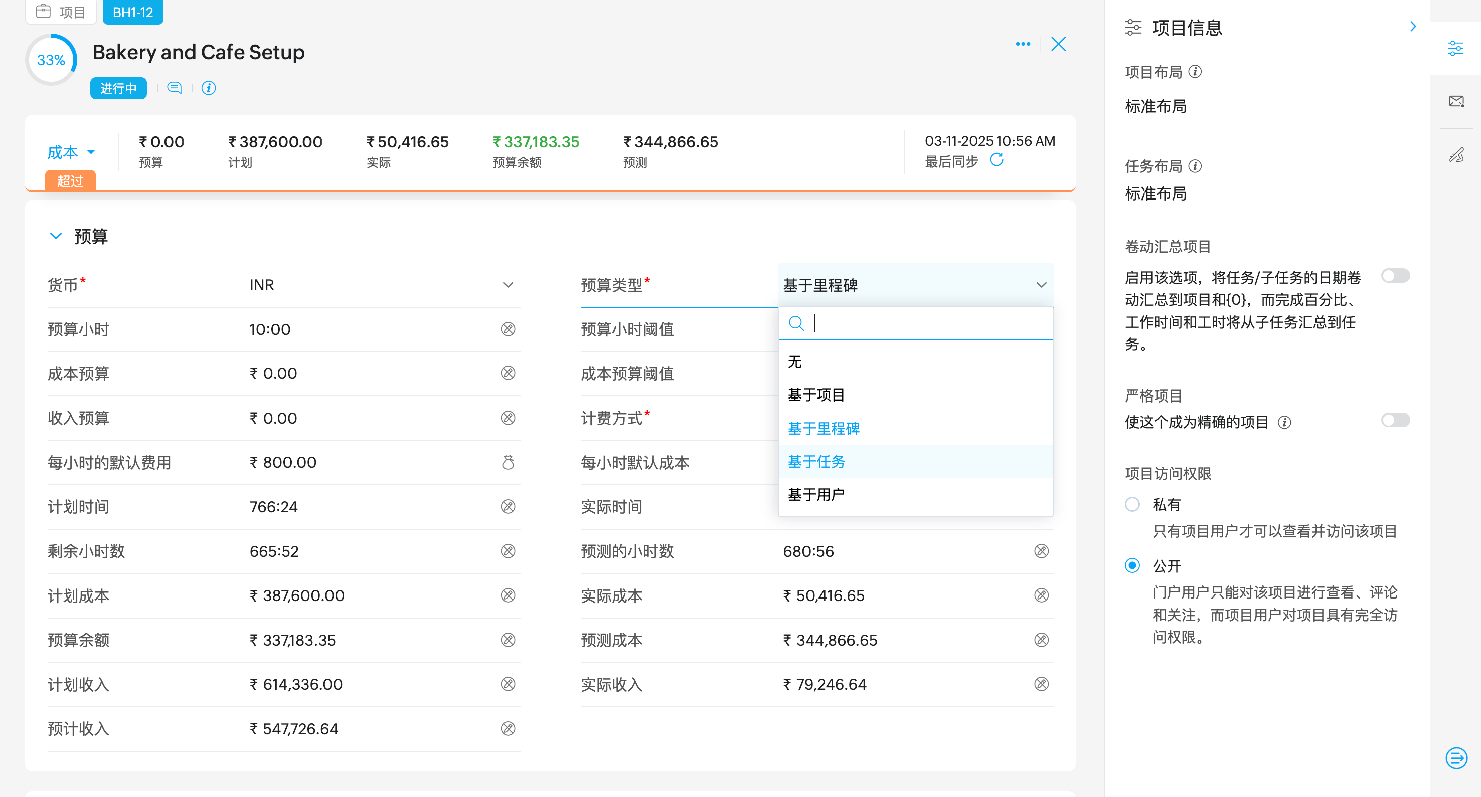The width and height of the screenshot is (1481, 797).
Task: Select 基于用户 option in the list
Action: click(816, 494)
